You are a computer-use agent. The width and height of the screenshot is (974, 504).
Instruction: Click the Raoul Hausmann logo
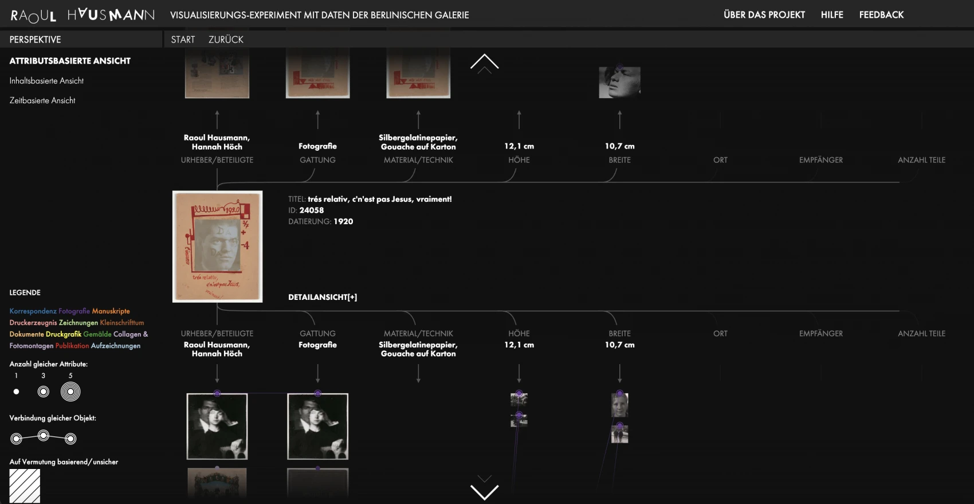pos(83,15)
